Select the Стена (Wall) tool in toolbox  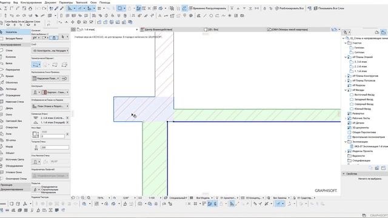click(9, 50)
